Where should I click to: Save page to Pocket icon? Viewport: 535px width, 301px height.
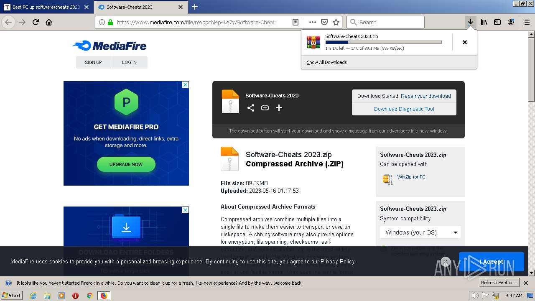[324, 22]
